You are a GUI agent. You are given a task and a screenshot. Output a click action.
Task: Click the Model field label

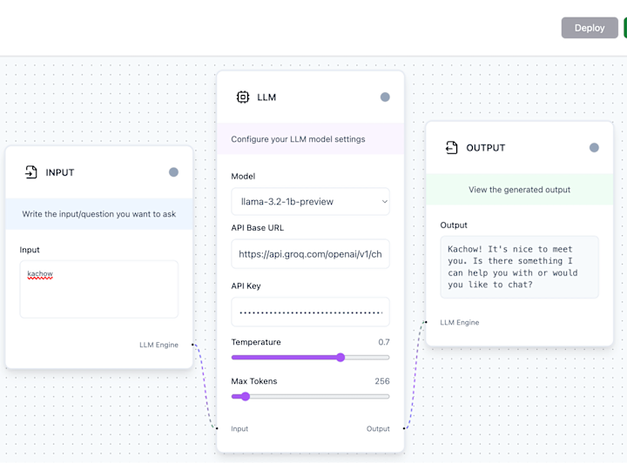pyautogui.click(x=243, y=176)
